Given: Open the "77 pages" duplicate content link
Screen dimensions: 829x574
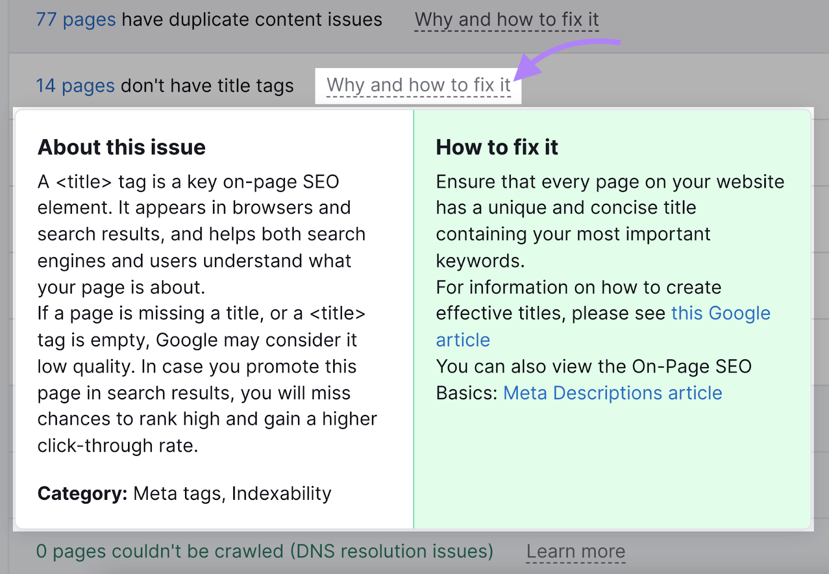Looking at the screenshot, I should [x=76, y=20].
